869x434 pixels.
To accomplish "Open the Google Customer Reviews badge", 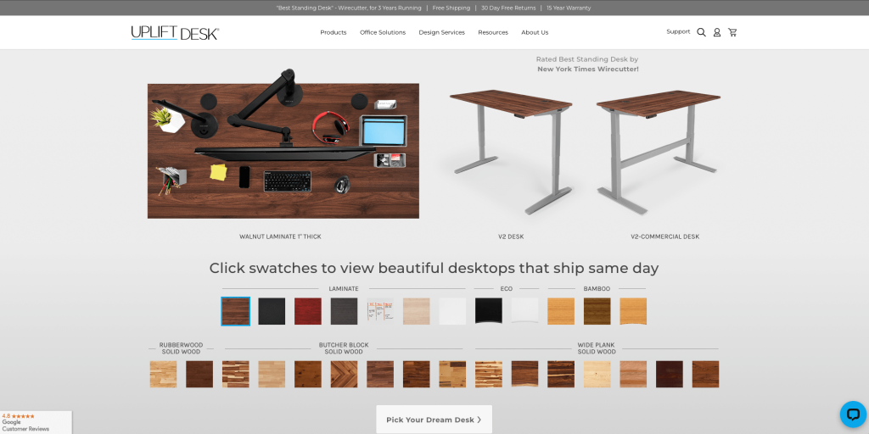I will pyautogui.click(x=36, y=422).
